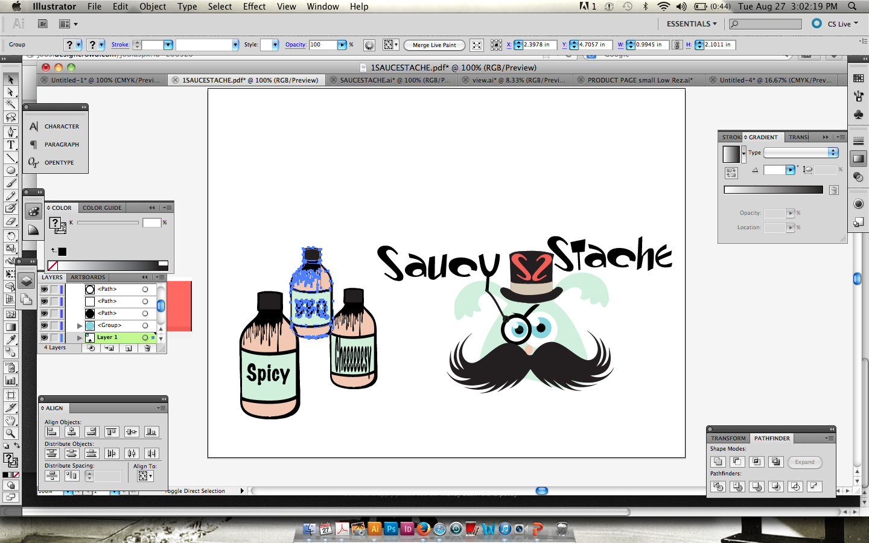This screenshot has height=543, width=869.
Task: Click Horizontal Align Left in Align panel
Action: (52, 431)
